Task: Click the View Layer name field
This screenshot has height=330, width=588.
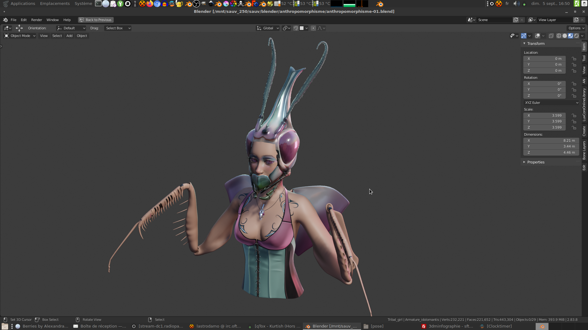Action: (x=555, y=20)
